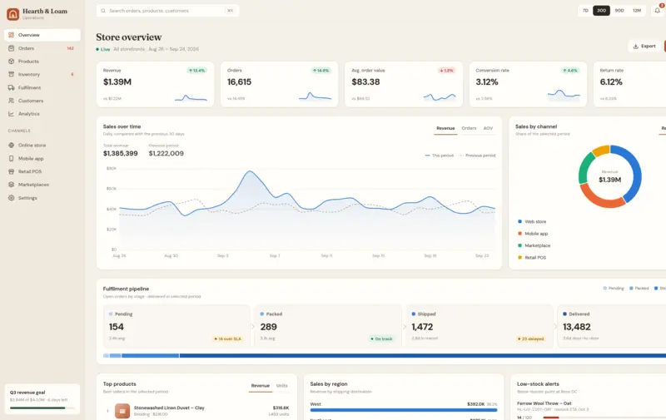This screenshot has height=420, width=666.
Task: Toggle This period legend series
Action: tap(440, 156)
